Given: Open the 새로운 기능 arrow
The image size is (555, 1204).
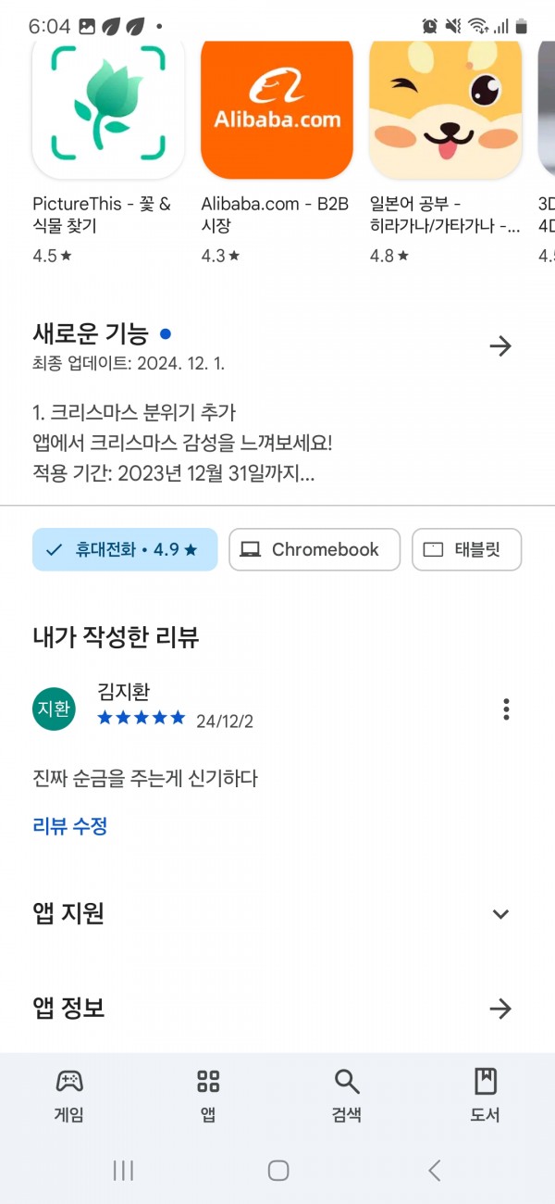Looking at the screenshot, I should point(500,346).
